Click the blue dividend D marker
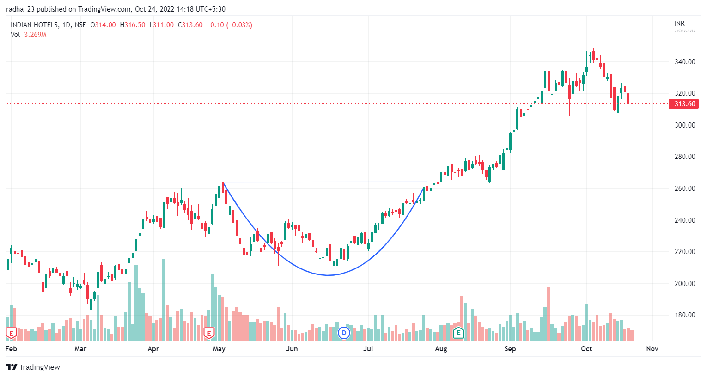The height and width of the screenshot is (377, 707). tap(344, 333)
